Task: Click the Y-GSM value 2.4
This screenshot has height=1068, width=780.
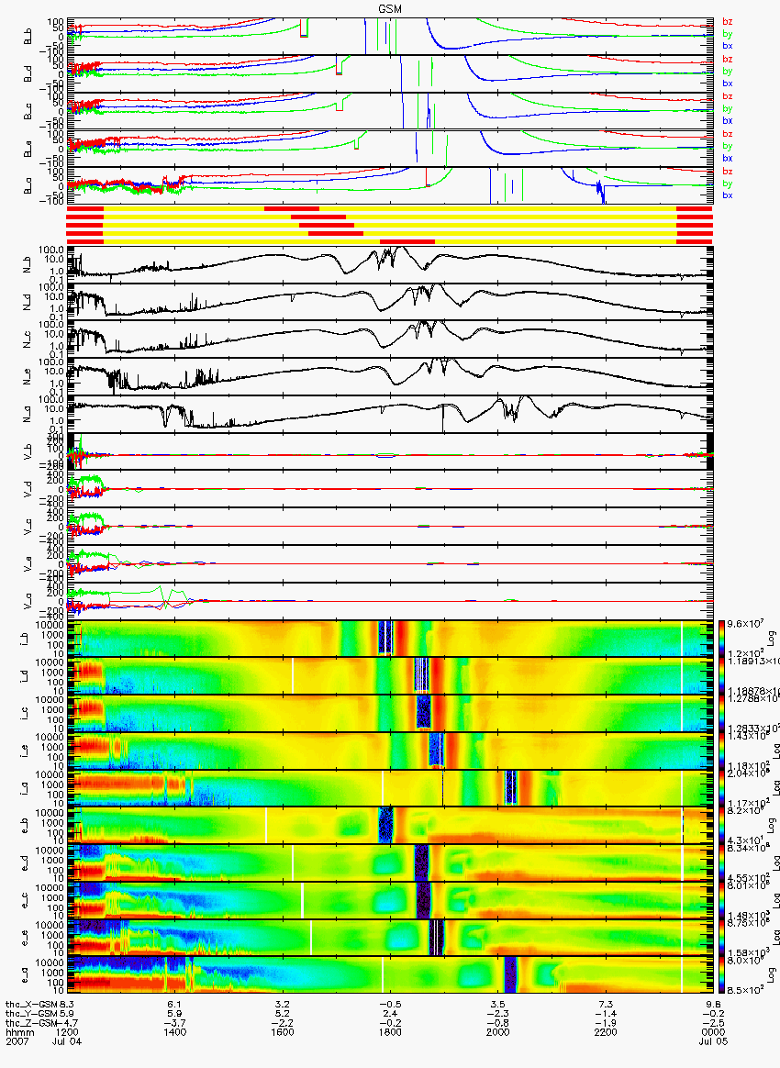Action: click(390, 1014)
